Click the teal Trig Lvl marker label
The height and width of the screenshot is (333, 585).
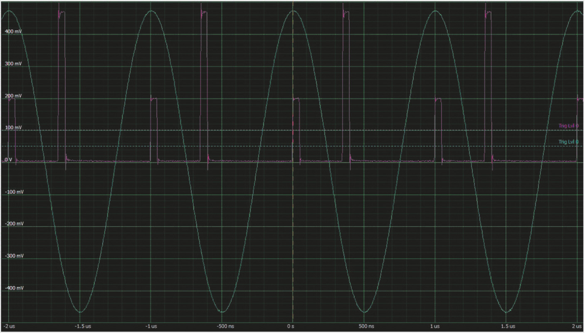click(568, 142)
